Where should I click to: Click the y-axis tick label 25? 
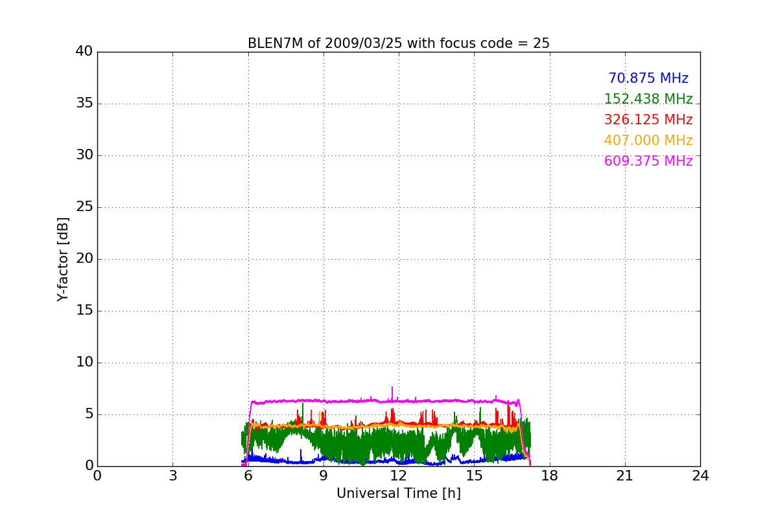[84, 207]
